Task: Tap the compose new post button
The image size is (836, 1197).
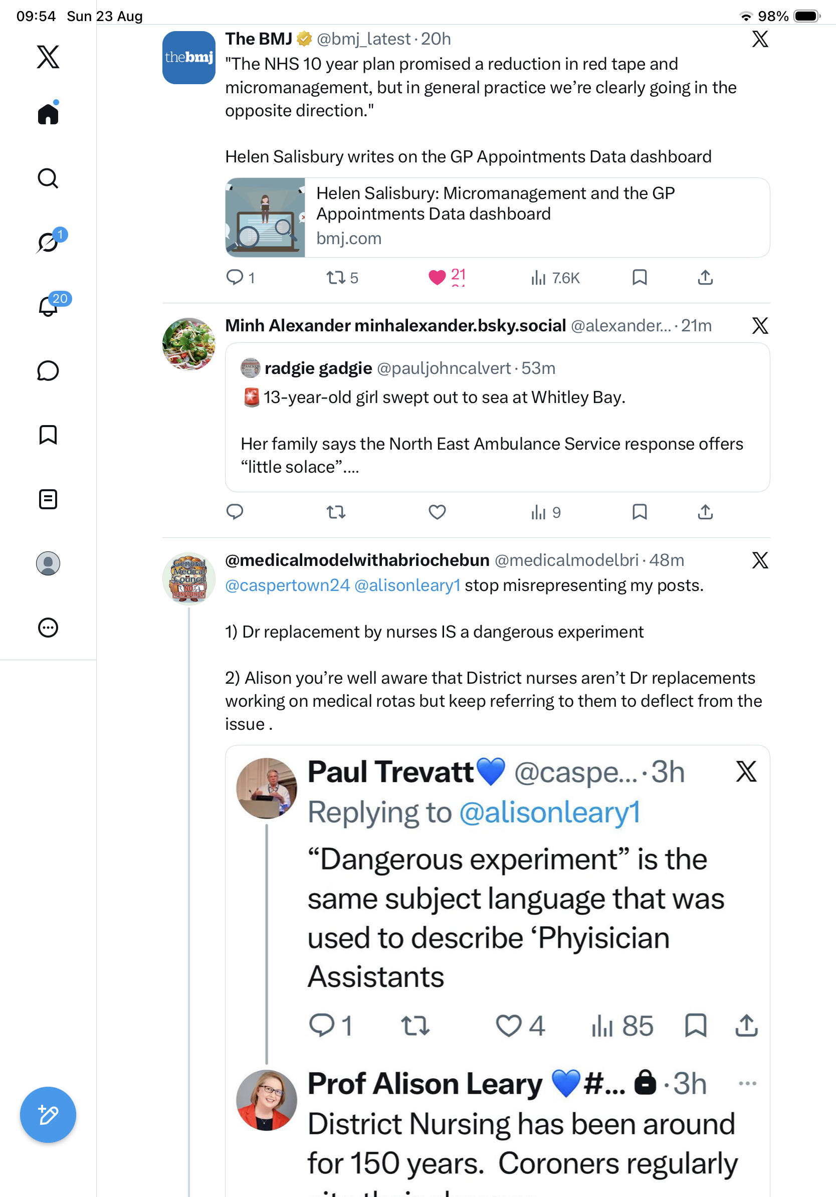Action: [48, 1115]
